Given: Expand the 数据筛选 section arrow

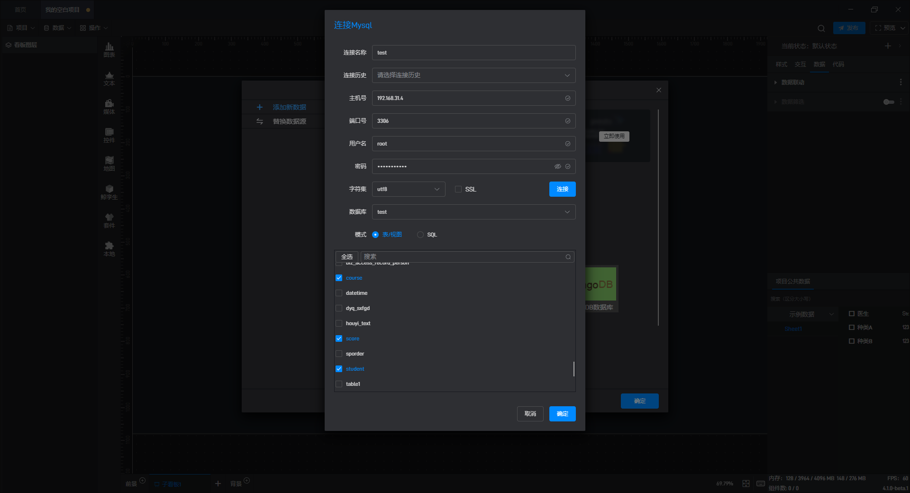Looking at the screenshot, I should [775, 102].
